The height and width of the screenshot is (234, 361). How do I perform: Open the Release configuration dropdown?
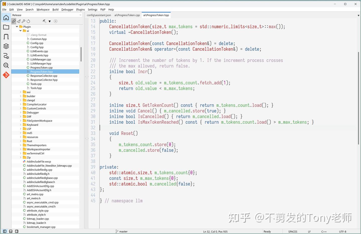point(80,15)
